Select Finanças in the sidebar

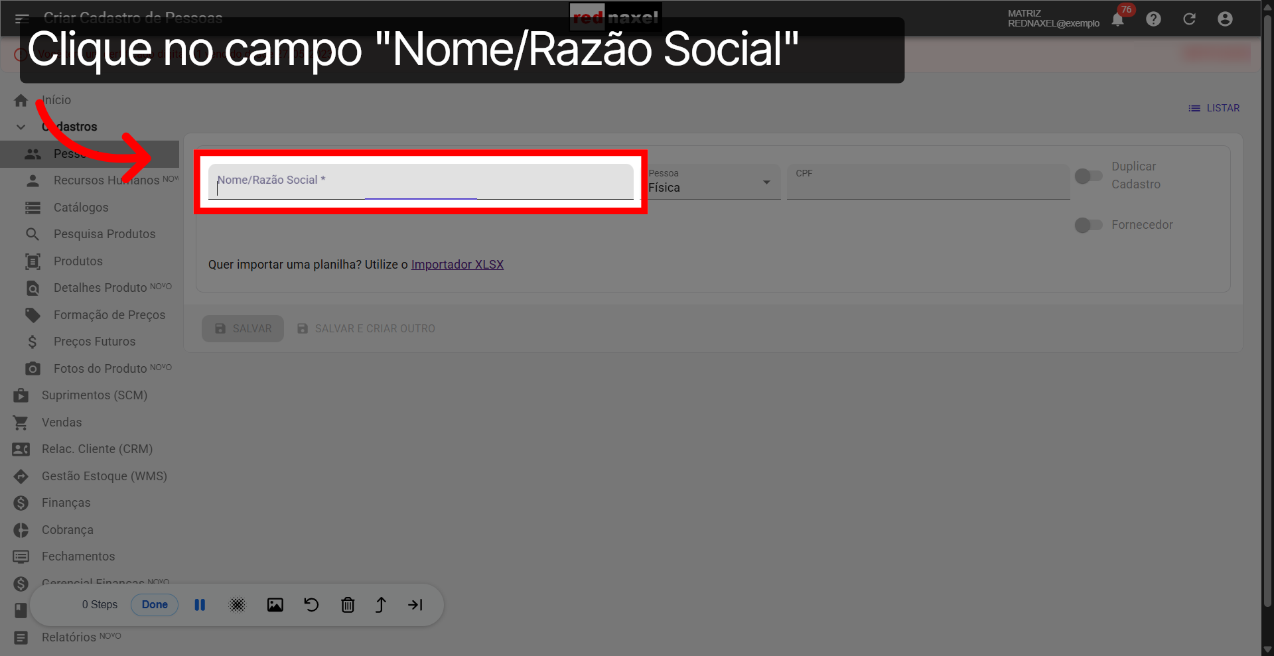[66, 502]
